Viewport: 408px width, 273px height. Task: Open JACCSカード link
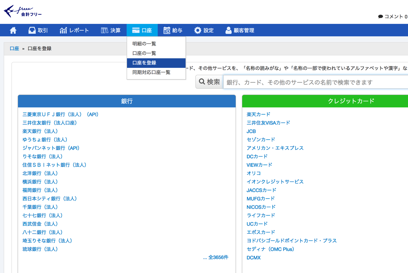click(x=262, y=190)
